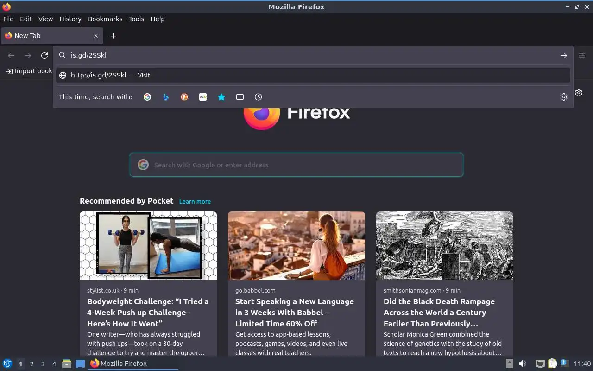Click the address bar text is.gd/2SSkl

[x=89, y=55]
